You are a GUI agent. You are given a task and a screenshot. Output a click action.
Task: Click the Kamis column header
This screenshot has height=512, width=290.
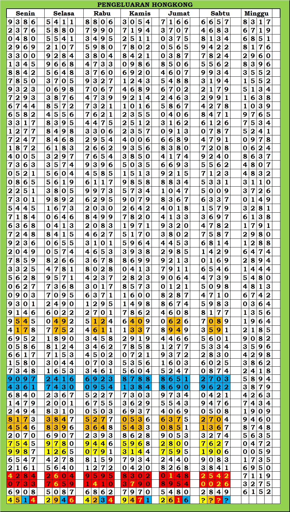click(140, 13)
